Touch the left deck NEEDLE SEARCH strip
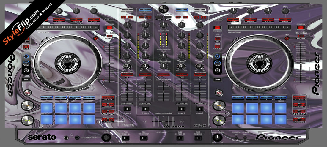The width and height of the screenshot is (327, 147). (x=68, y=28)
